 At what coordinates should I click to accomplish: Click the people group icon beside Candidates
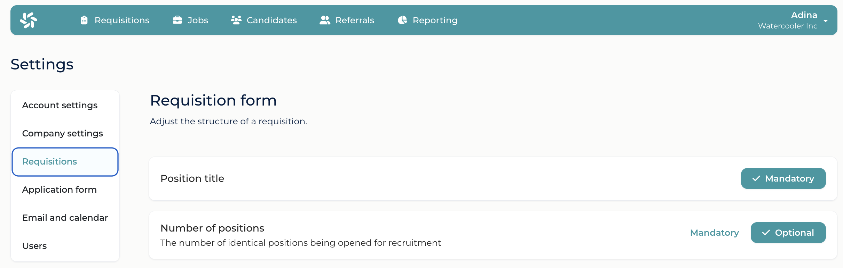236,20
